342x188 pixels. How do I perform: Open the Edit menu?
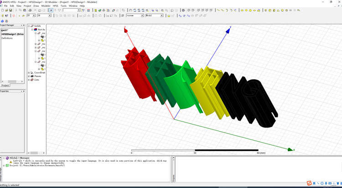tap(12, 6)
